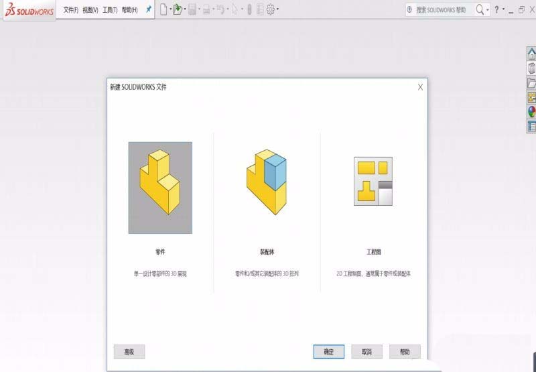Open Appearances color ball task pane icon
The width and height of the screenshot is (536, 372).
click(x=531, y=112)
